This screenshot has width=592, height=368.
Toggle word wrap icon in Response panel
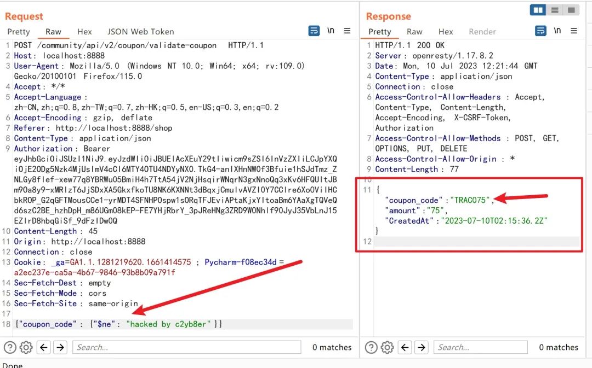pos(540,31)
